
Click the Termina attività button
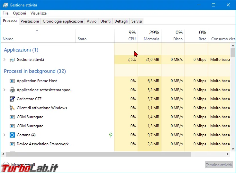219,165
